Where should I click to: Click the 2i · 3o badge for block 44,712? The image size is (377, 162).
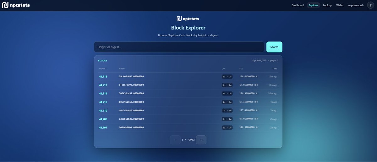click(x=227, y=102)
